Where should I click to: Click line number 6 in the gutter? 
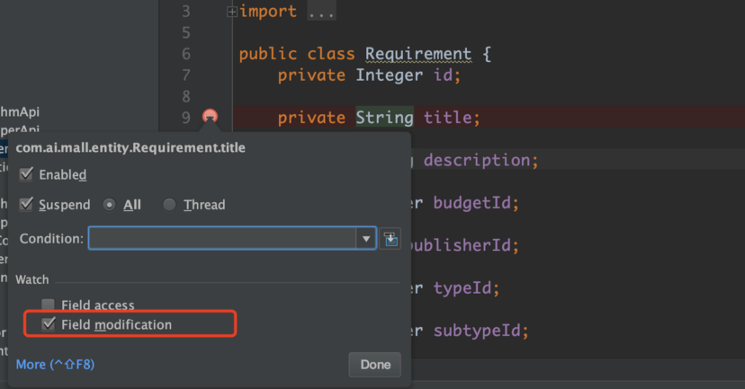pos(185,54)
